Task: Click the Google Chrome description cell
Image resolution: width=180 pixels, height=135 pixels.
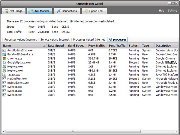Action: pyautogui.click(x=165, y=58)
